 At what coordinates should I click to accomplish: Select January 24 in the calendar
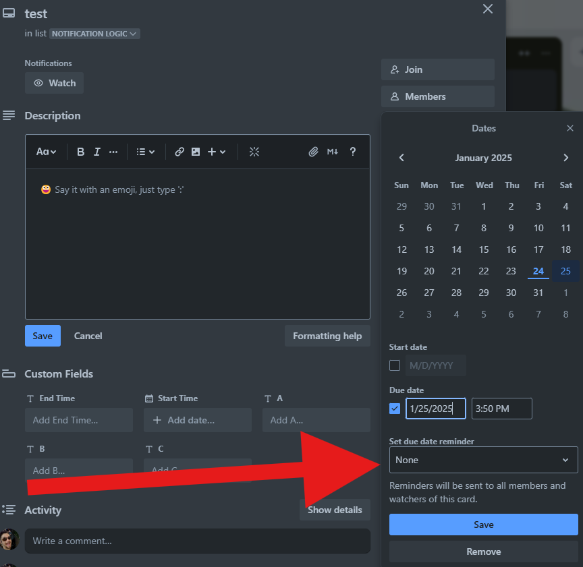click(x=538, y=271)
